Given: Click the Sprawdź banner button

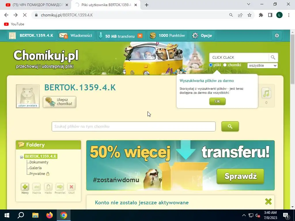Looking at the screenshot, I should [240, 176].
